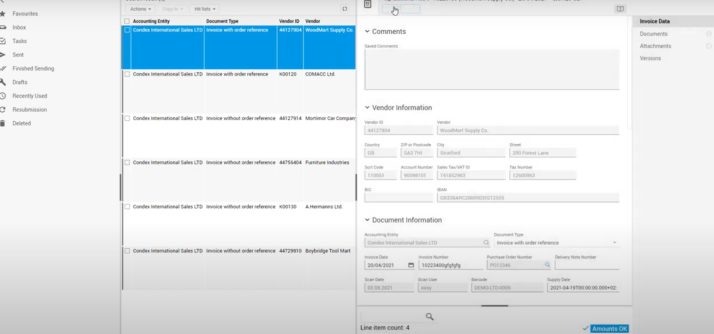
Task: Click the magnifier search icon above Line item count
Action: coord(430,316)
